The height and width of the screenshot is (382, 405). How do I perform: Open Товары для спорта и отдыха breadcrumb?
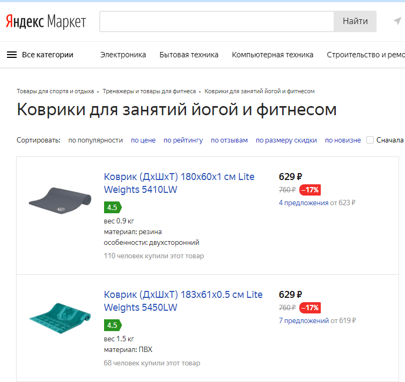(x=55, y=91)
